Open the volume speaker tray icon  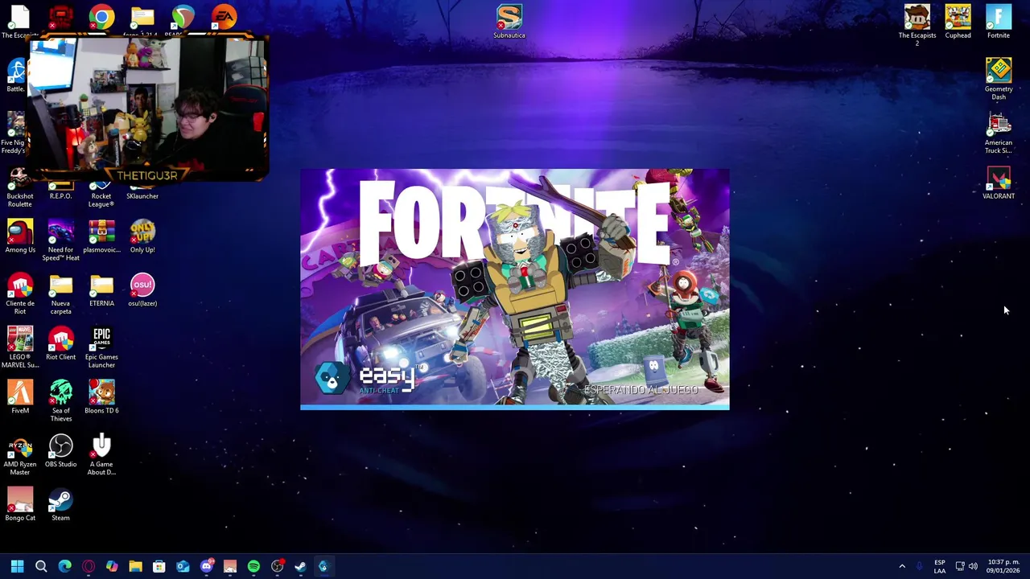pyautogui.click(x=973, y=566)
